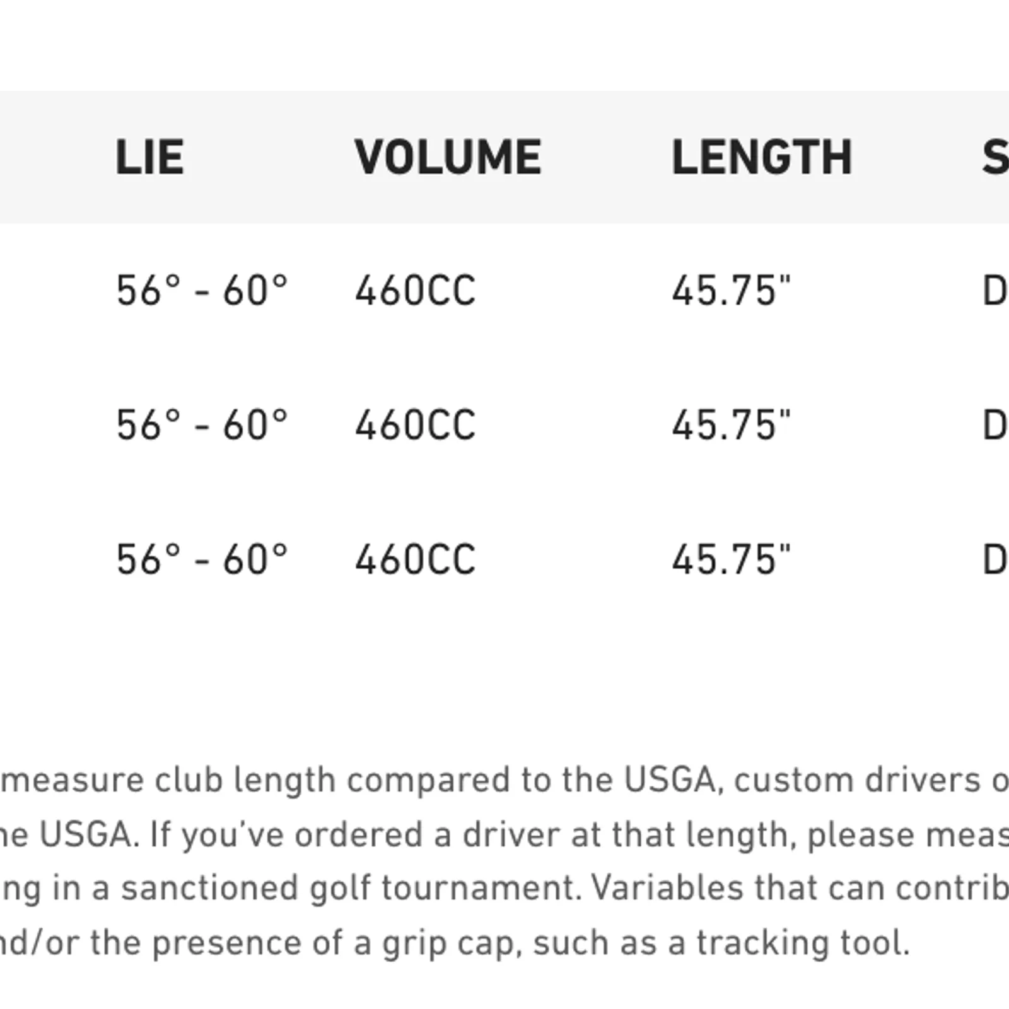Click the LENGTH column header
1009x1009 pixels.
762,157
